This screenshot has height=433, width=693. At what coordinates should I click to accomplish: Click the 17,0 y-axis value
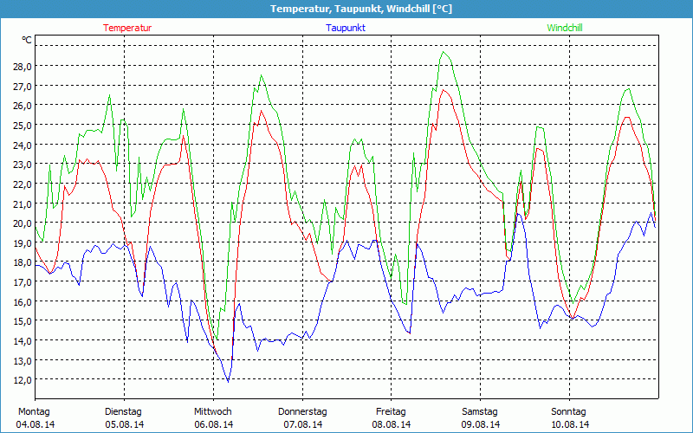point(23,282)
